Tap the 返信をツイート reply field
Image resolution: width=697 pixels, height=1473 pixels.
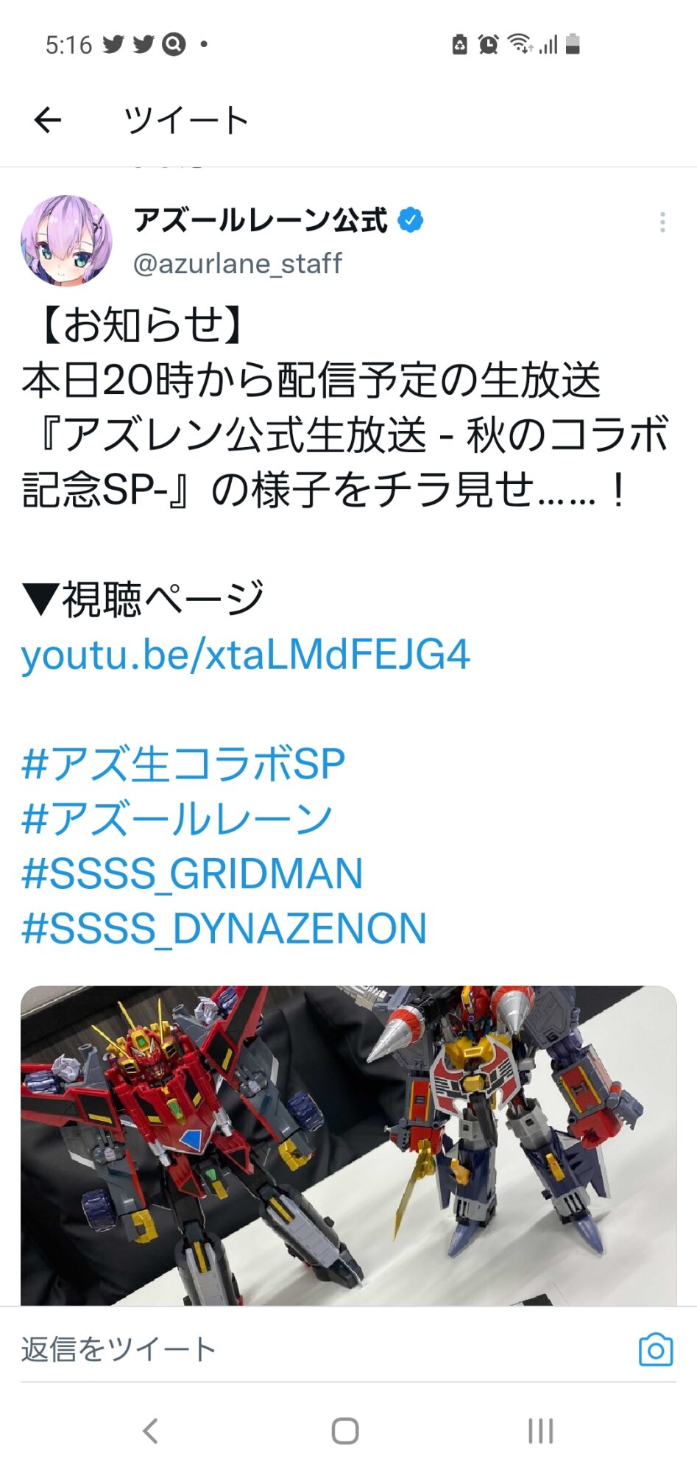[324, 1349]
